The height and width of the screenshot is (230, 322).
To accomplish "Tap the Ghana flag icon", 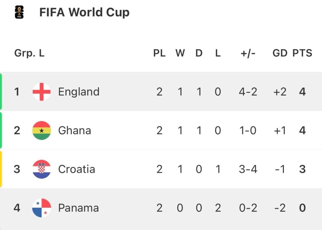I will (42, 130).
